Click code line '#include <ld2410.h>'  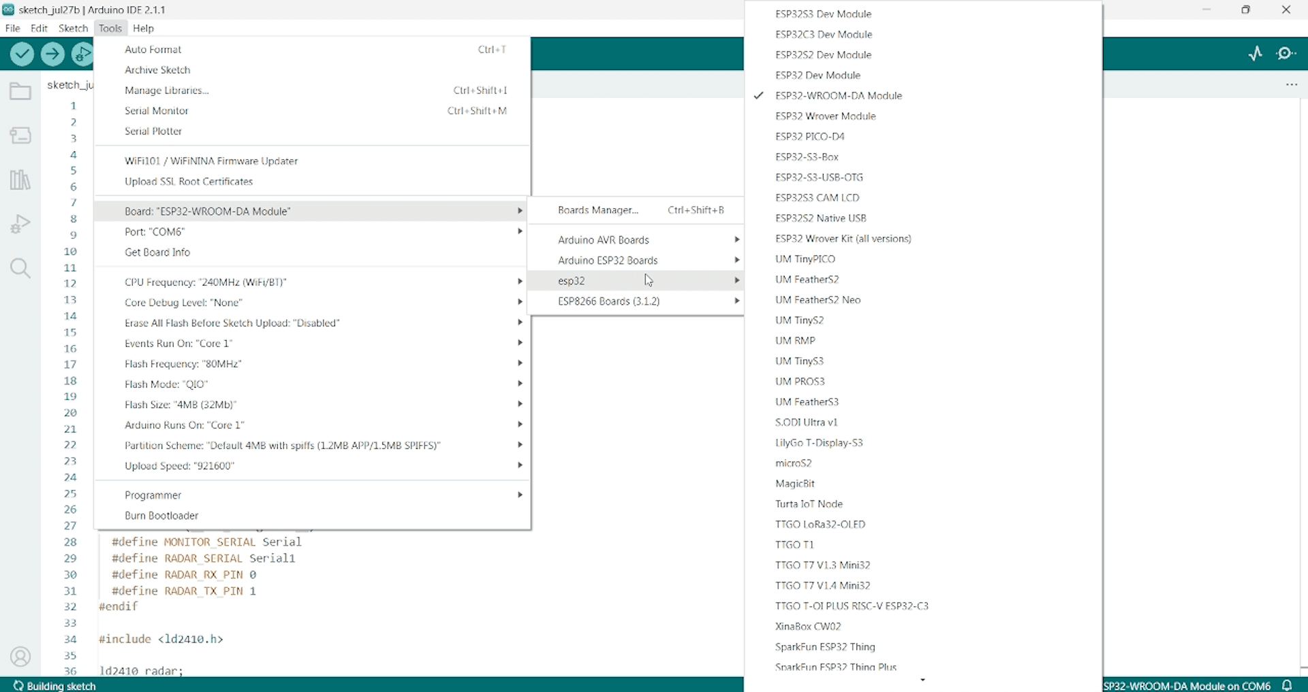tap(161, 639)
